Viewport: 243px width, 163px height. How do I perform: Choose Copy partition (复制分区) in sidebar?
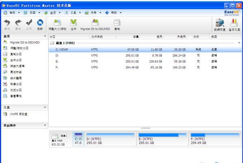pyautogui.click(x=13, y=54)
